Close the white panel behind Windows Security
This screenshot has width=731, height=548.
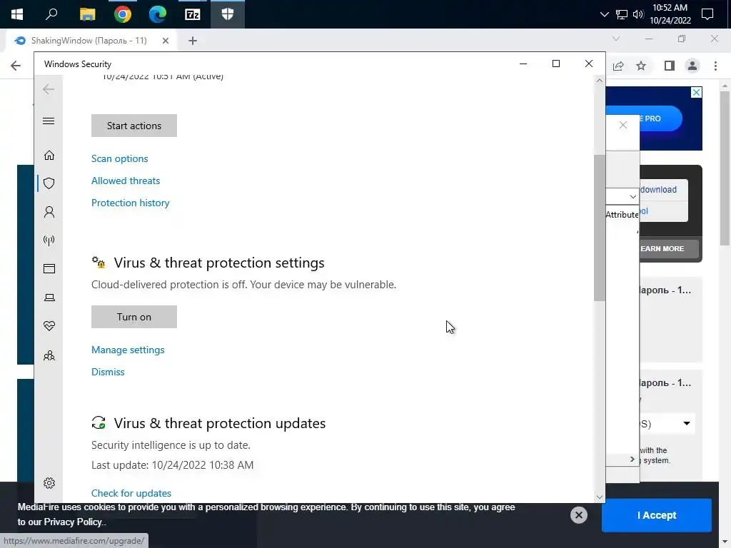click(623, 125)
